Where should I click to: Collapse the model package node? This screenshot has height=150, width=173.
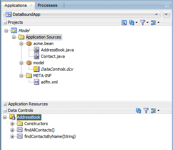click(x=21, y=63)
